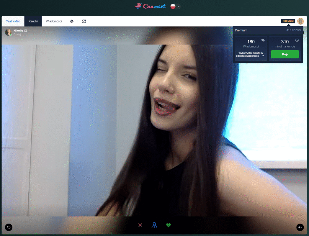Open the Polish flag language dropdown
Screen dimensions: 309x236
click(175, 6)
